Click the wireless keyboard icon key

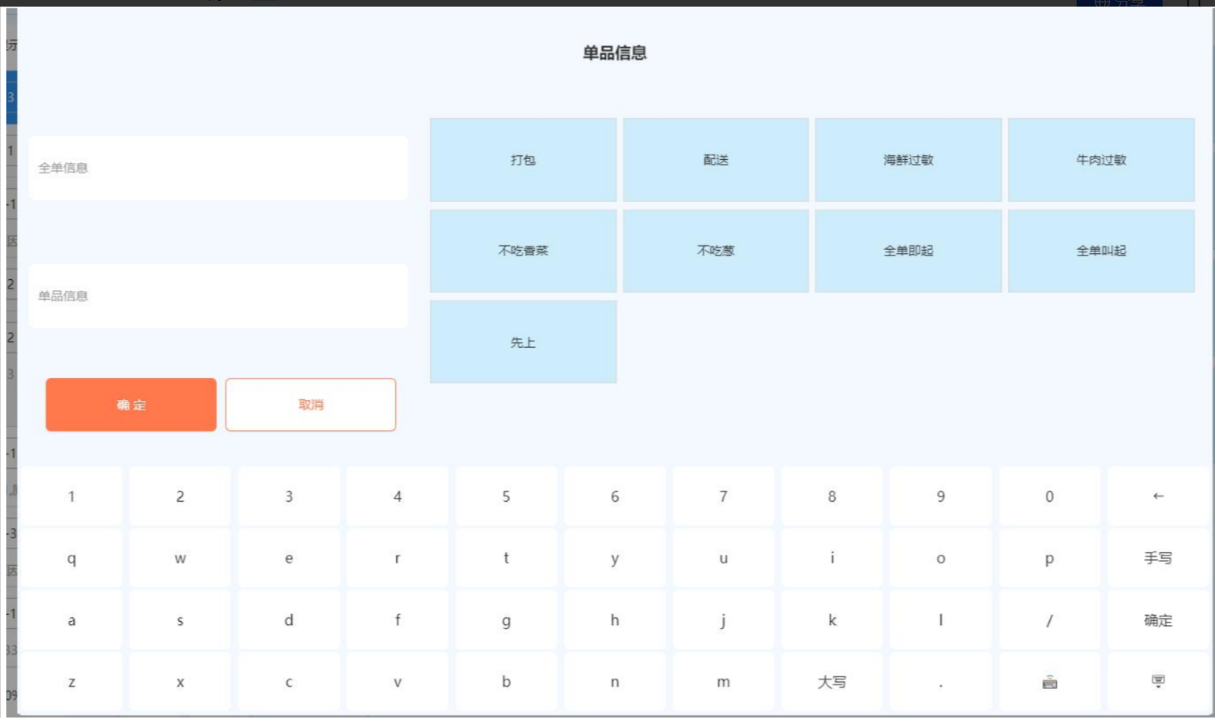(1049, 682)
